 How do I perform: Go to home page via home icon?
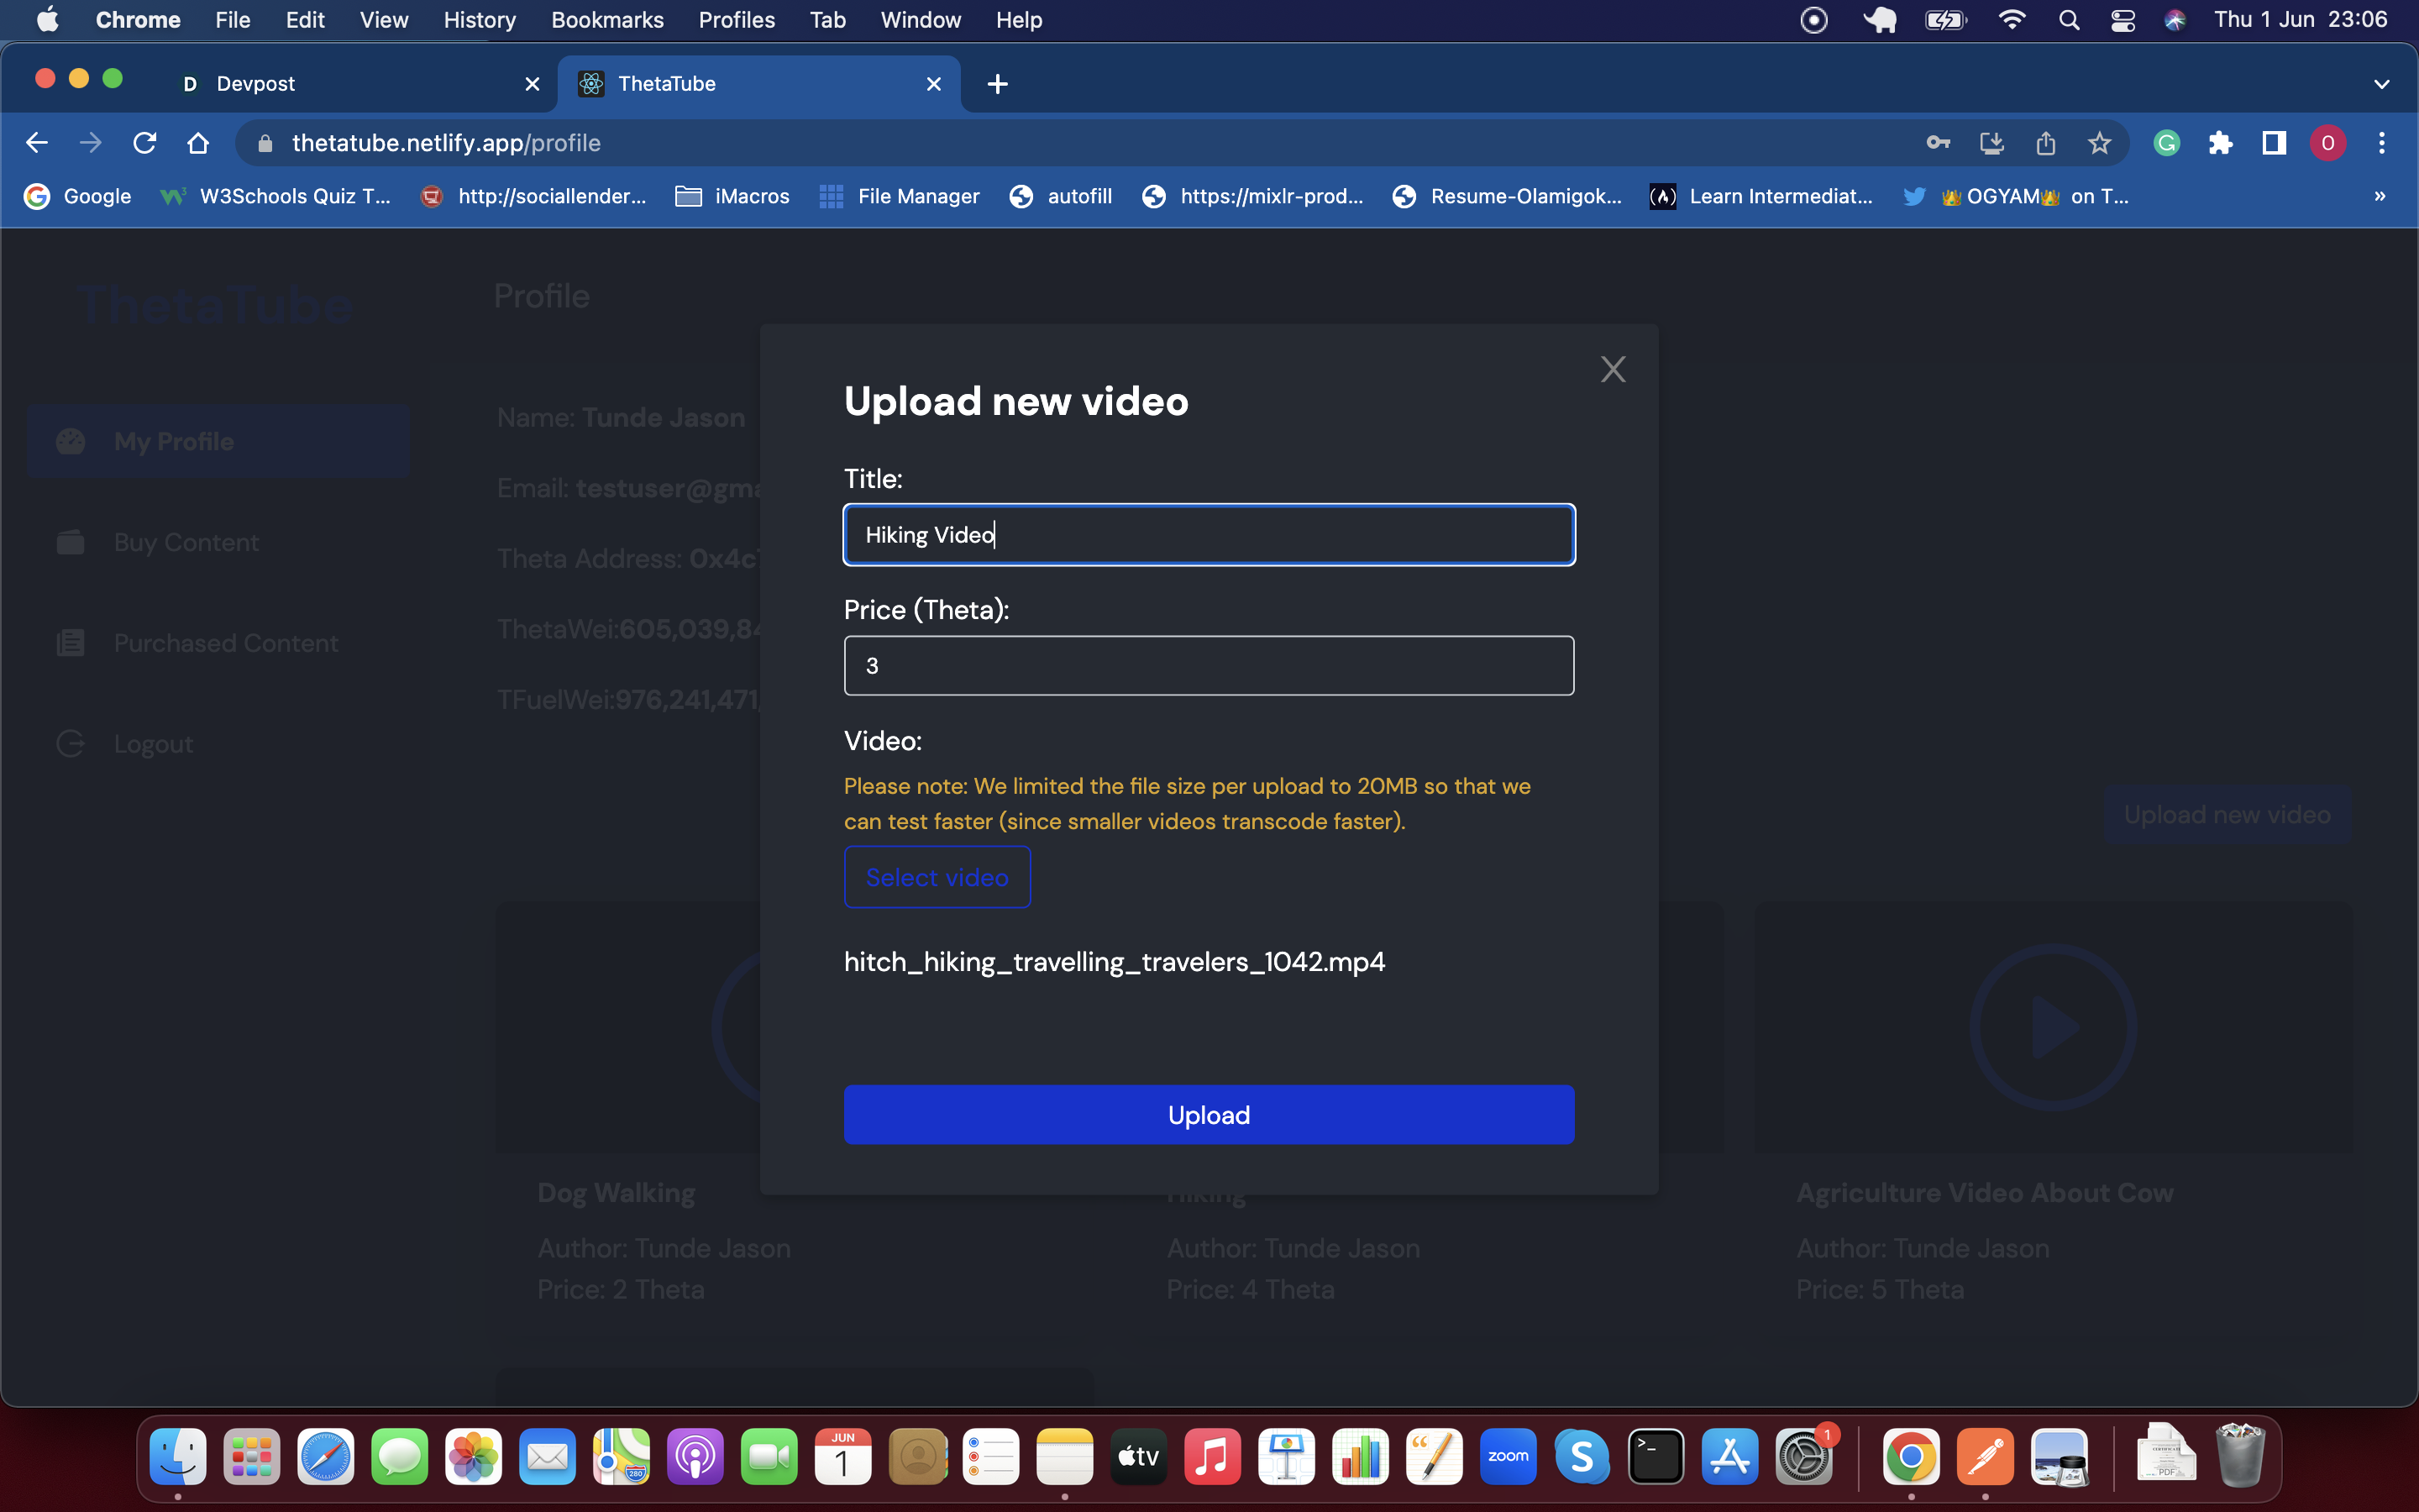coord(198,143)
